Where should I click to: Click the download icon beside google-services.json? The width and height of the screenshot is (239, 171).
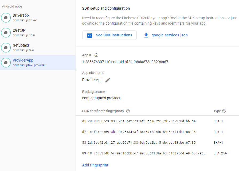146,35
